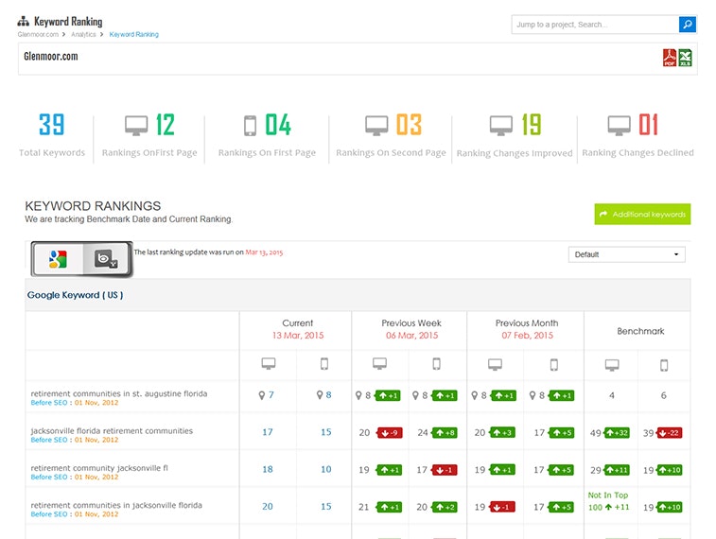Viewport: 716px width, 539px height.
Task: Click red -1 badge next to previous week 17
Action: (445, 470)
